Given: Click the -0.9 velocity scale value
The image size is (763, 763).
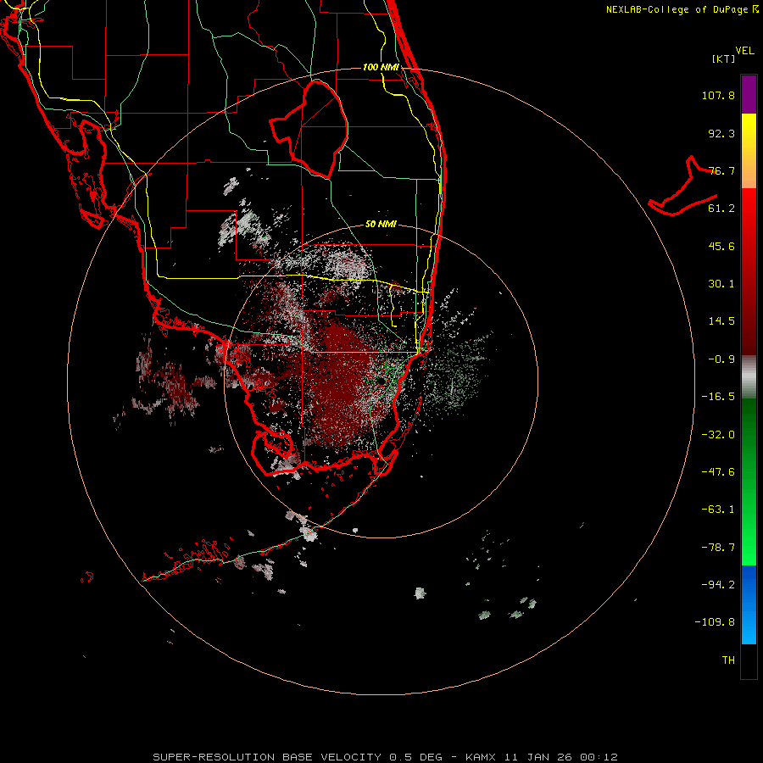Looking at the screenshot, I should pyautogui.click(x=721, y=359).
